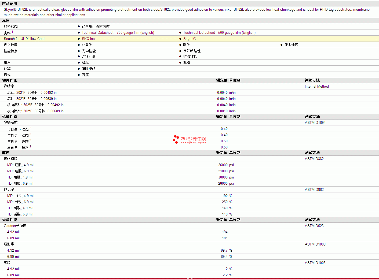Open Technical Datasheet 500 gauge film link
The height and width of the screenshot is (279, 379).
click(219, 32)
